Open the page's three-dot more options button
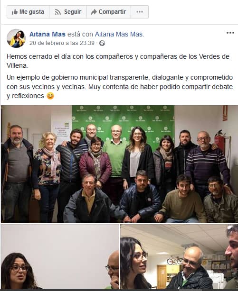The width and height of the screenshot is (238, 291). 140,12
